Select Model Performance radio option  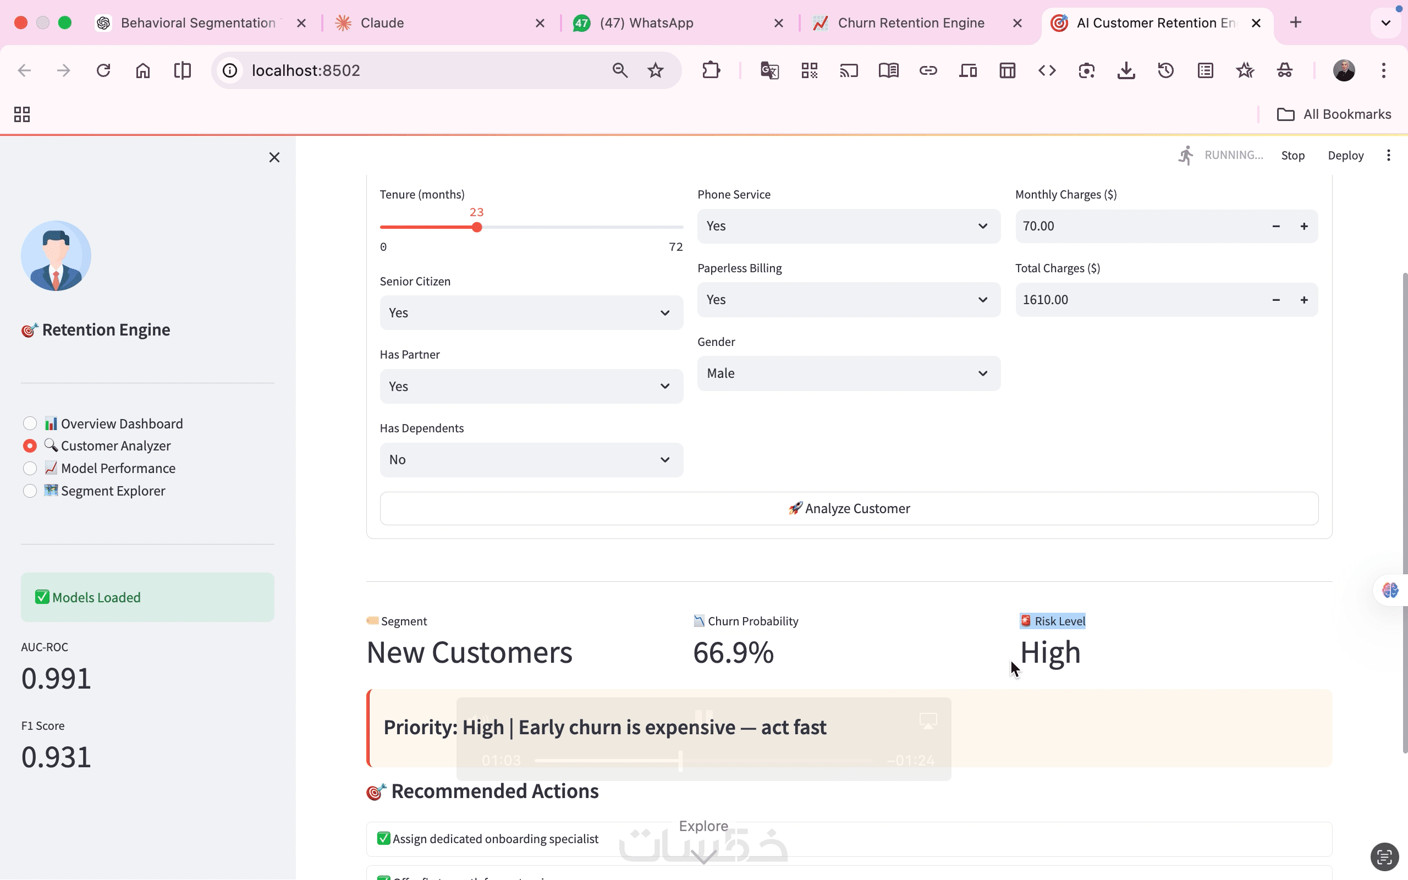point(30,469)
